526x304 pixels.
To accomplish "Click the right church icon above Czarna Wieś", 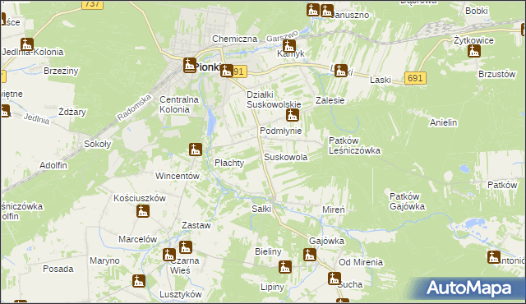I will (186, 247).
